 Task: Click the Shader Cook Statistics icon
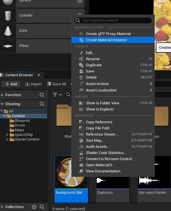(x=81, y=153)
